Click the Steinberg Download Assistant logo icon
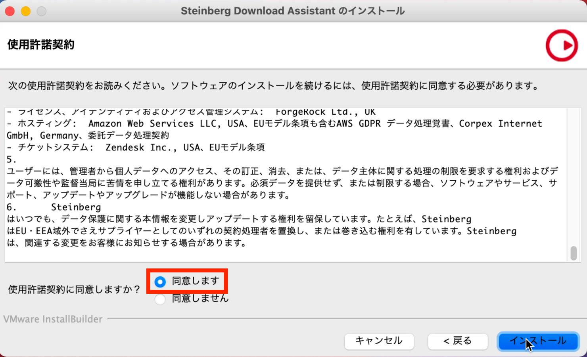 pyautogui.click(x=562, y=45)
